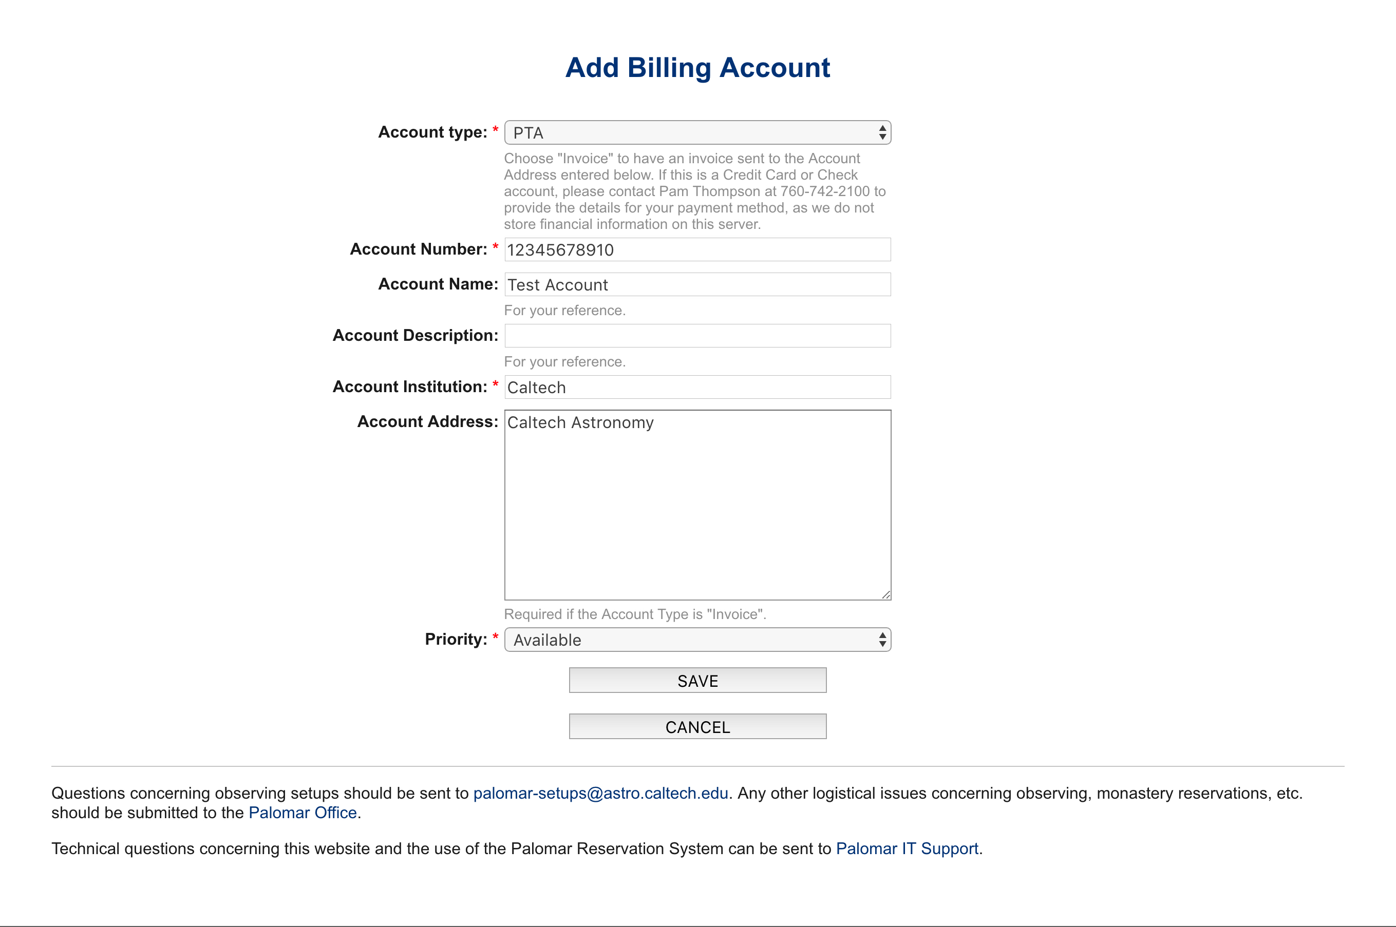Click the Account type dropdown arrows
The height and width of the screenshot is (927, 1396).
882,132
